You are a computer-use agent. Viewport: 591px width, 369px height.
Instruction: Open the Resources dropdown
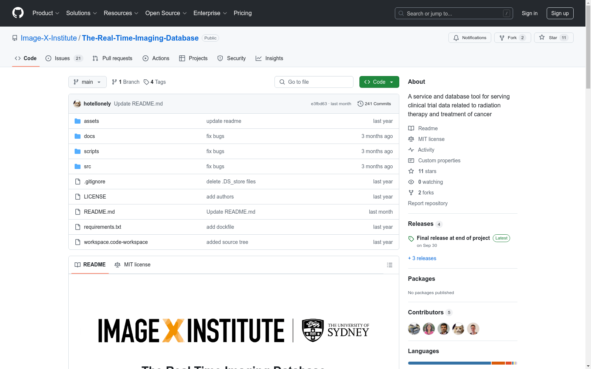click(x=121, y=13)
